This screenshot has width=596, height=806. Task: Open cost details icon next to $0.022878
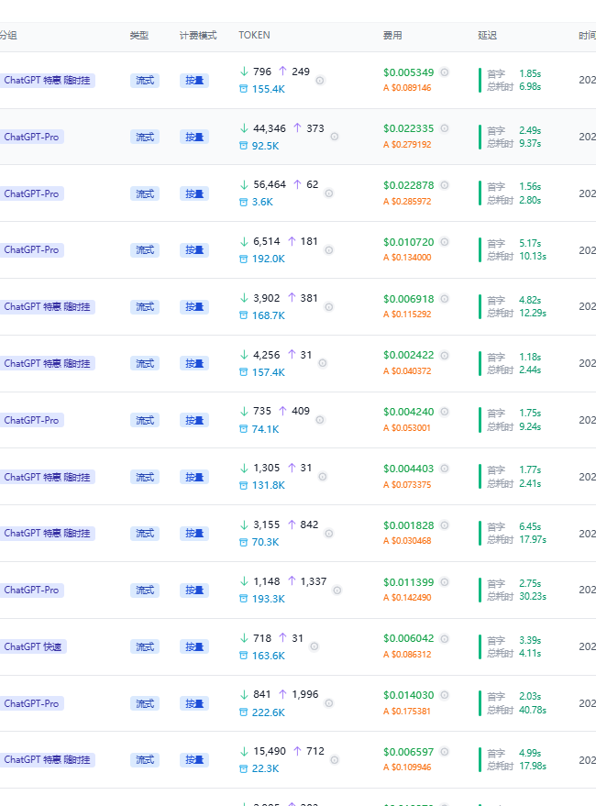[x=445, y=185]
